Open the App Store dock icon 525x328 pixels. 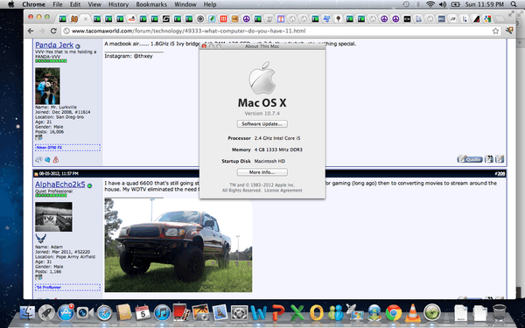66,313
